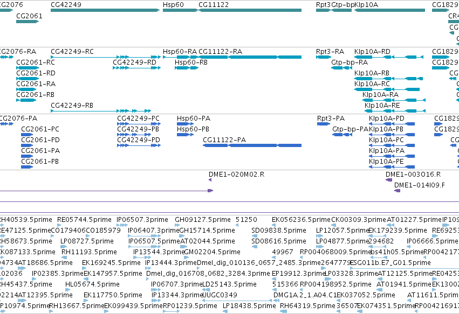
Task: Click transcript label Hsp60-RB
Action: point(191,62)
